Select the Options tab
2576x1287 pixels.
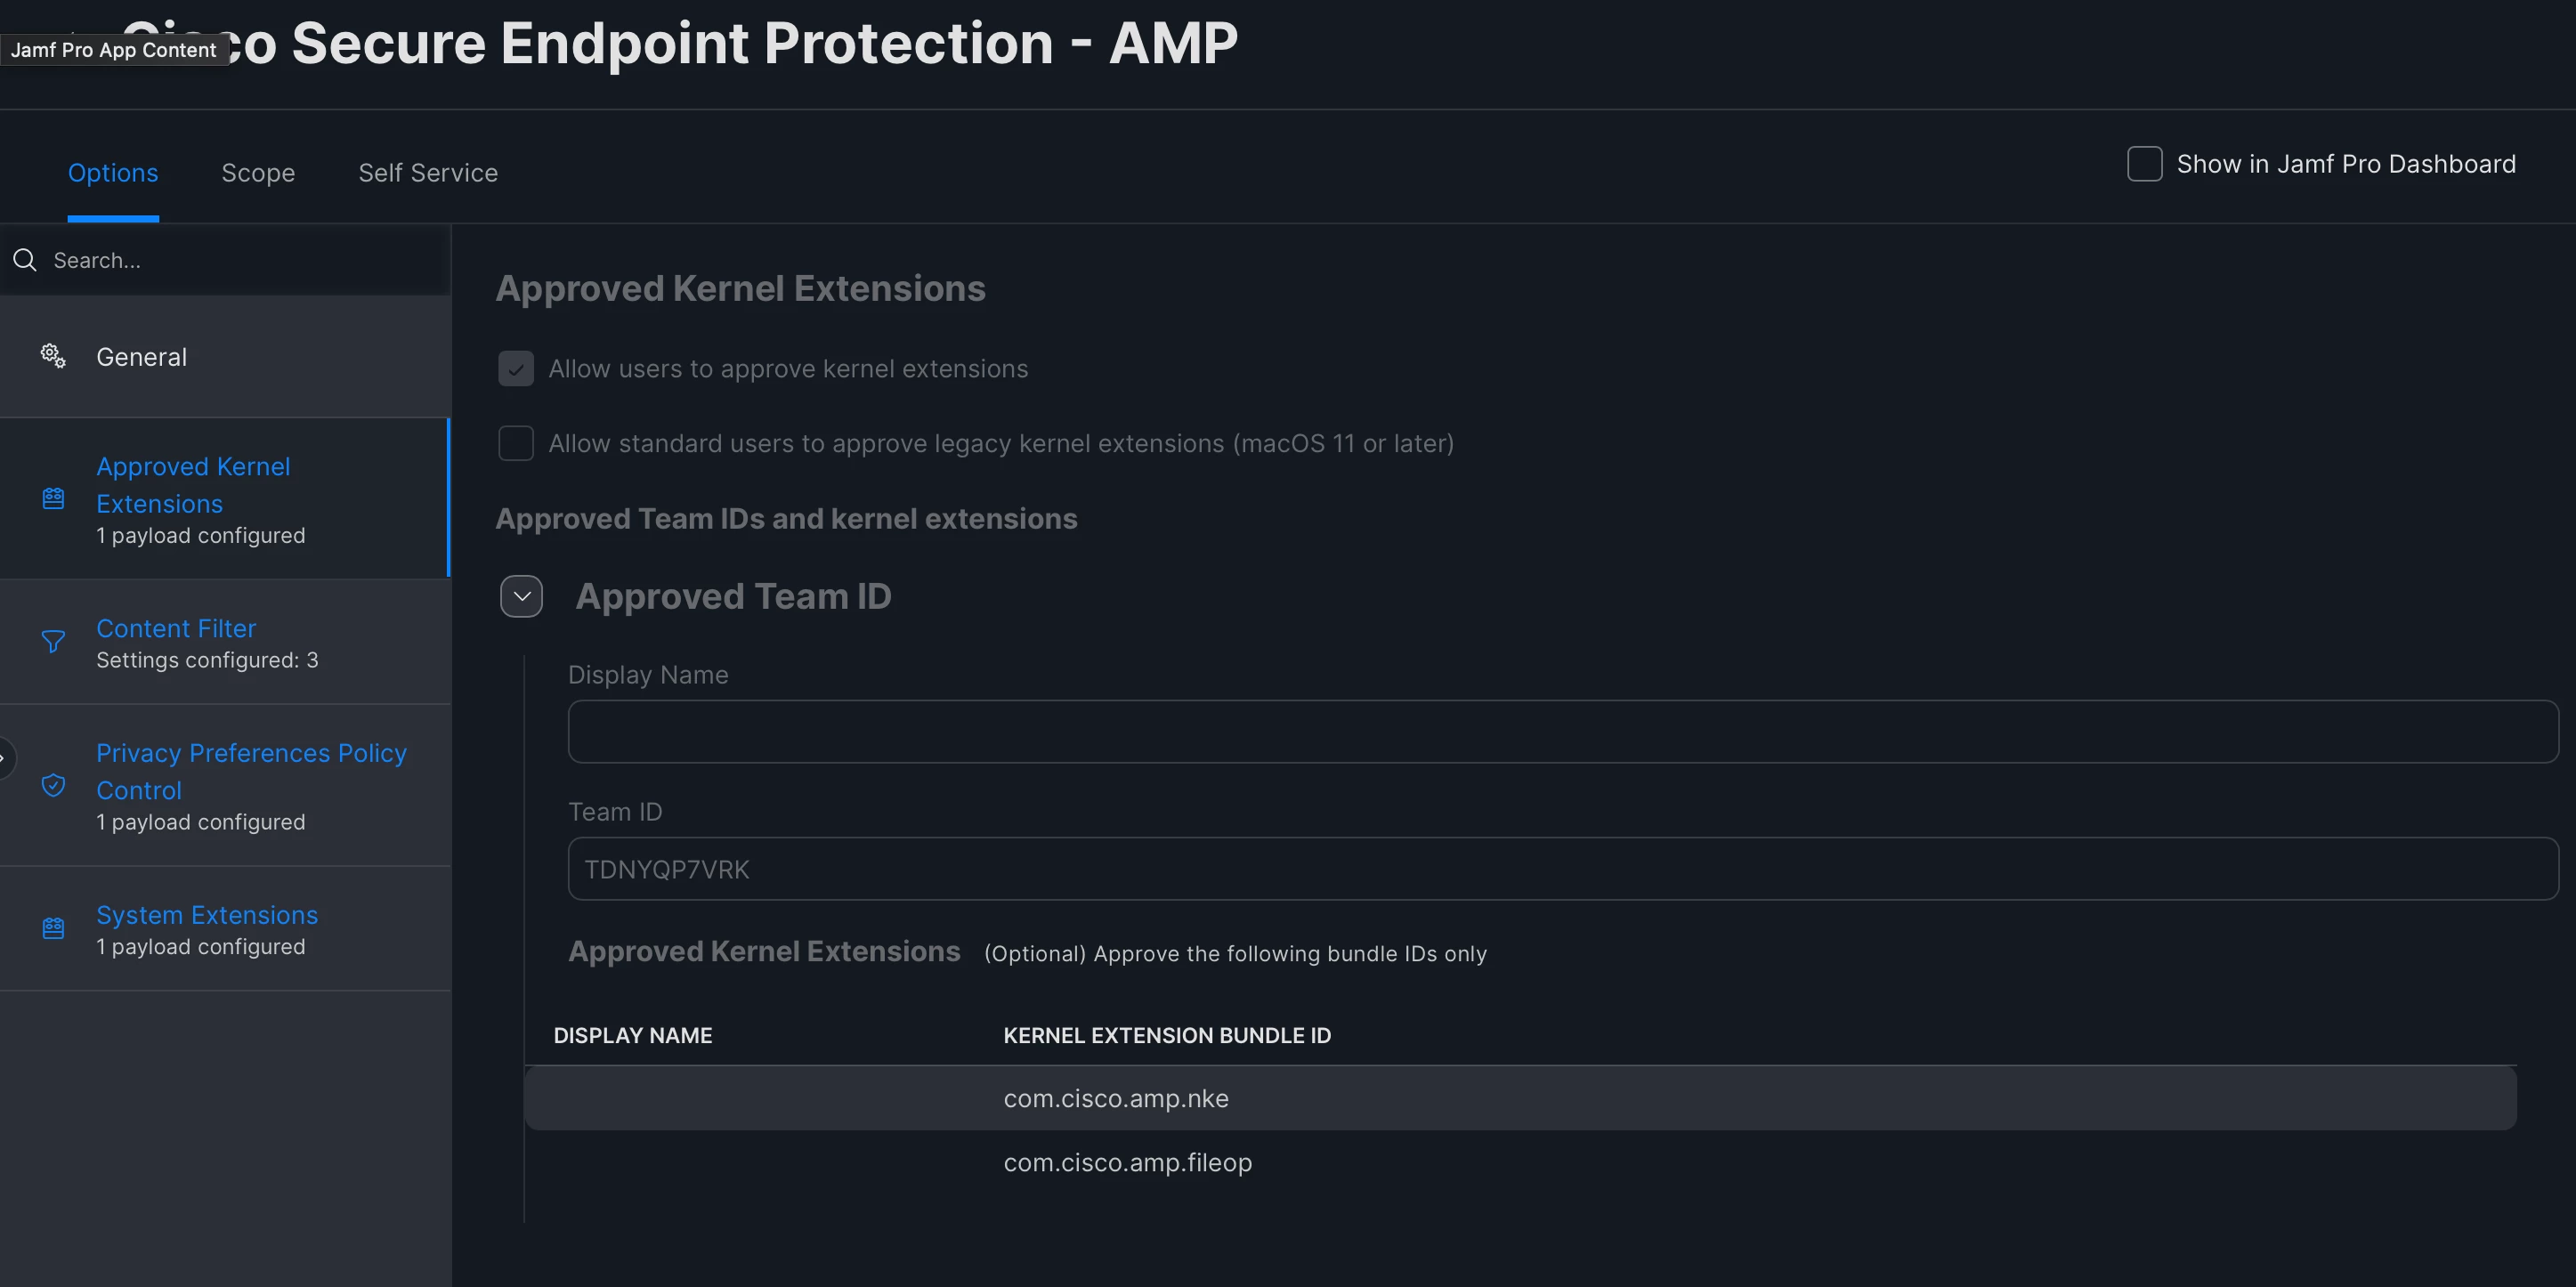(113, 173)
